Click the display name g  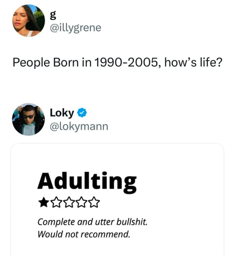coord(52,15)
